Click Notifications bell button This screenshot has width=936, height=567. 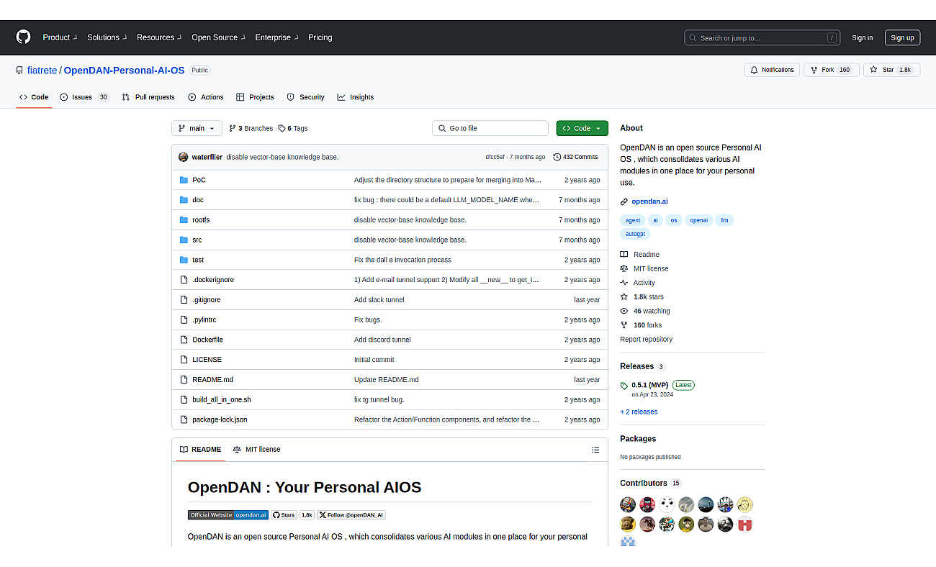[772, 70]
